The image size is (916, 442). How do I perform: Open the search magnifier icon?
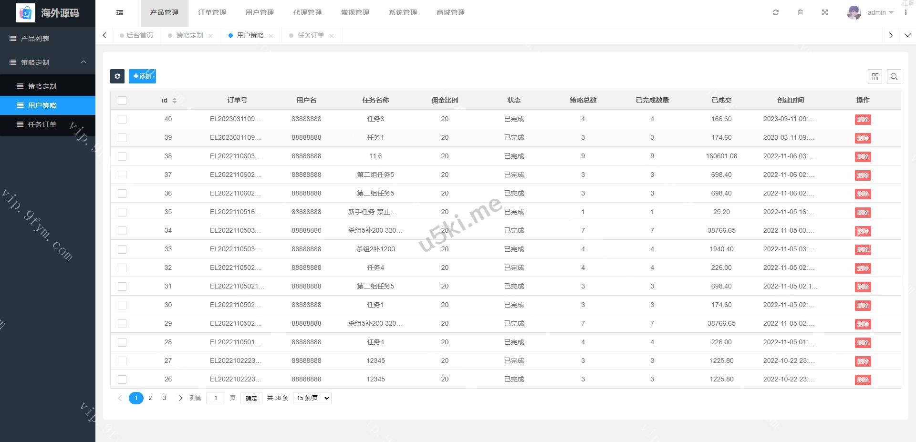(x=894, y=76)
